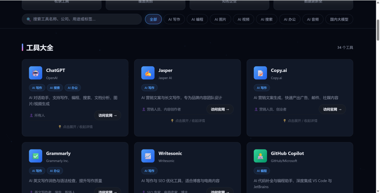
Task: Click the magnifier icon in search box
Action: [28, 19]
